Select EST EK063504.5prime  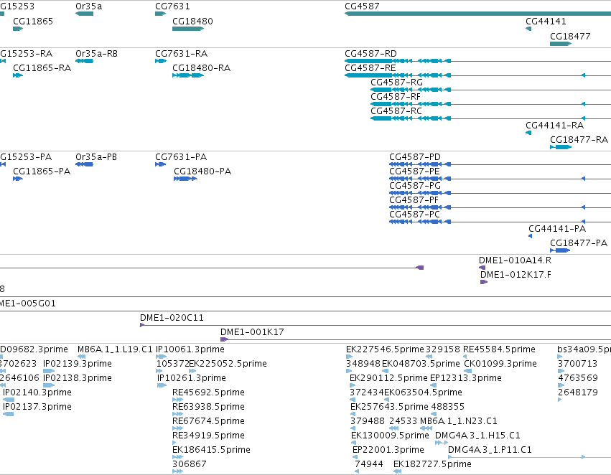tap(388, 400)
